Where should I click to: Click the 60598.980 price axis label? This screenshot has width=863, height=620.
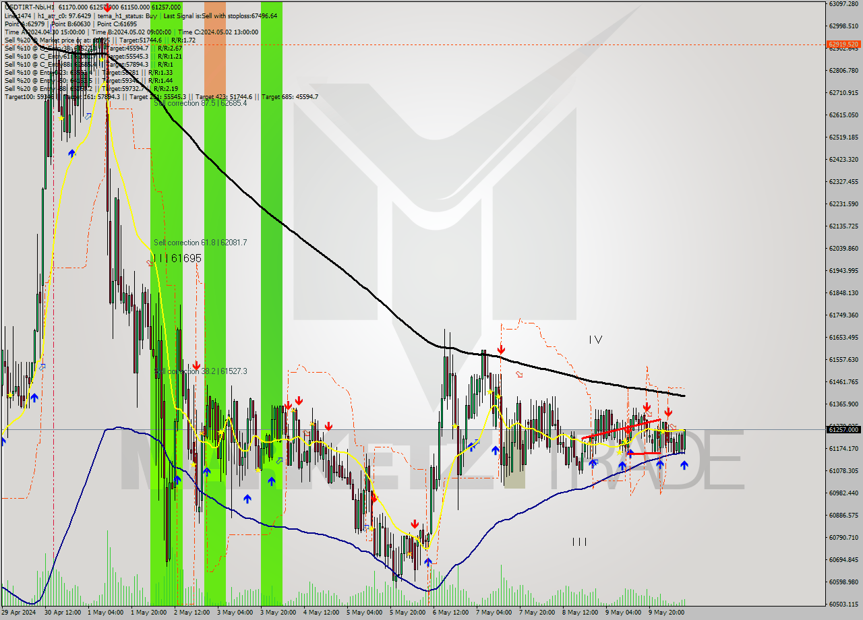coord(843,582)
